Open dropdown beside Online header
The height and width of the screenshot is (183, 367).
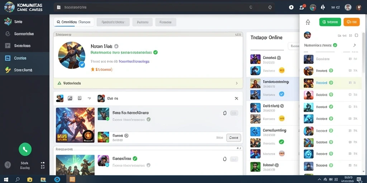click(294, 46)
